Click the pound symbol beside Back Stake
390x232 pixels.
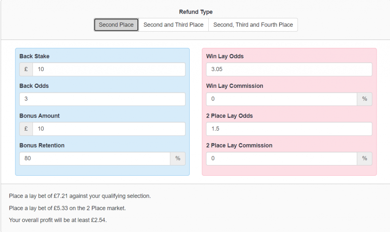click(x=26, y=69)
